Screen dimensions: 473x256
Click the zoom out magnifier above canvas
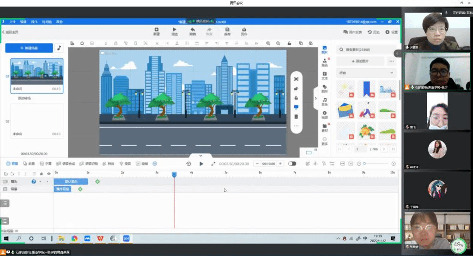(278, 43)
